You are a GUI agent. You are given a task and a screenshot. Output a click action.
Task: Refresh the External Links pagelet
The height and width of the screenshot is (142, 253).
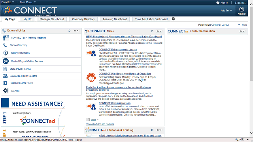pyautogui.click(x=70, y=31)
